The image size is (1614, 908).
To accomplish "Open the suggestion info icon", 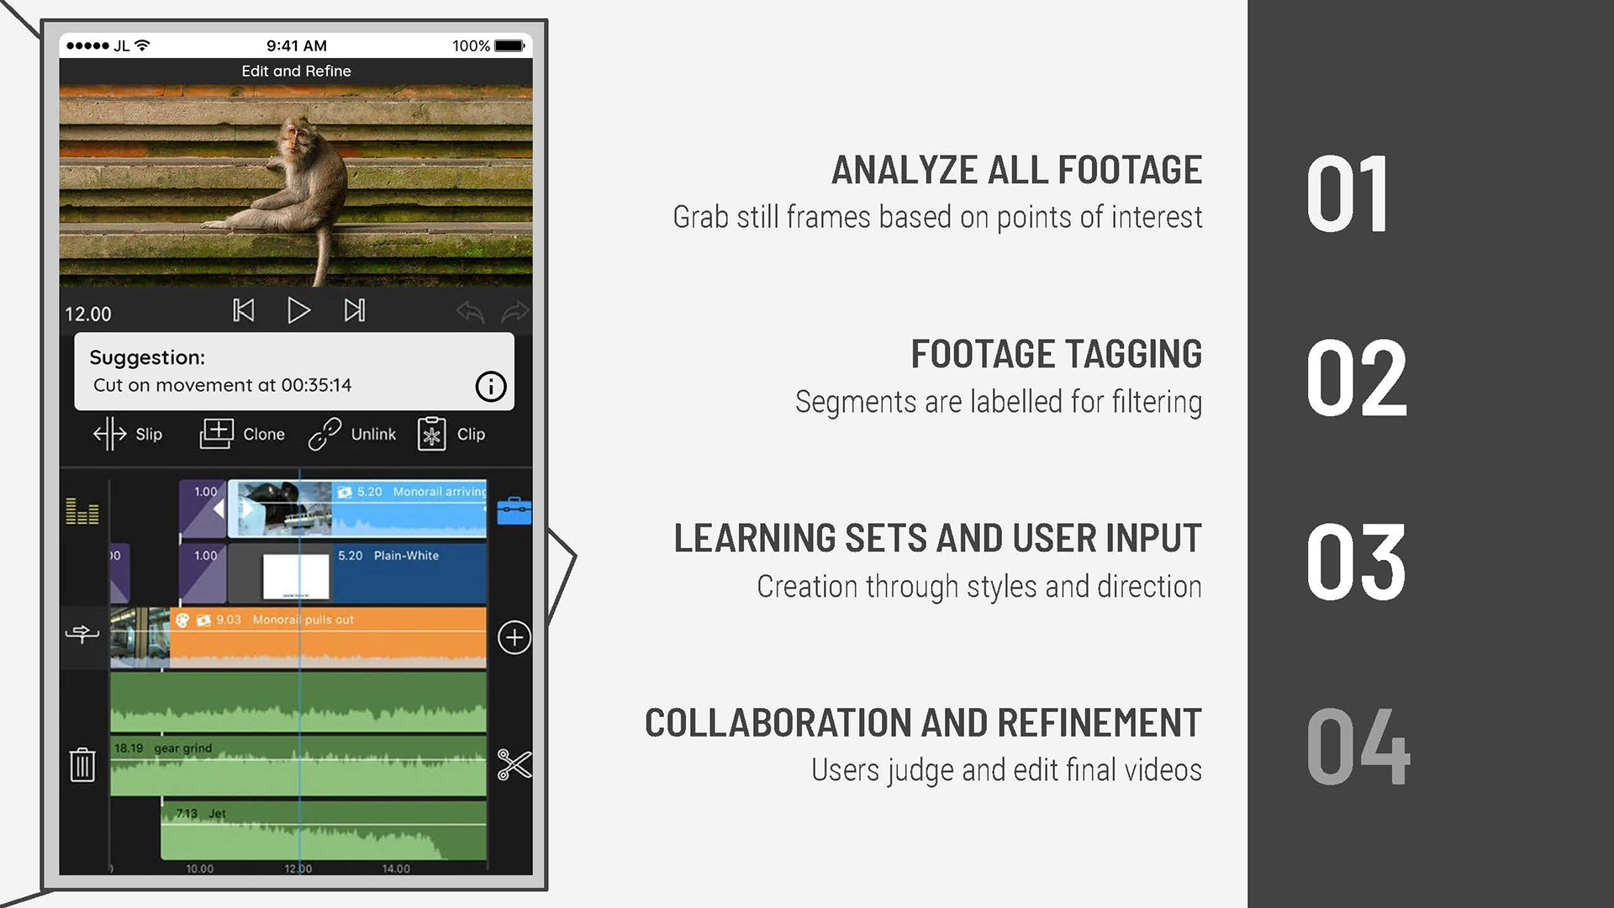I will (491, 387).
